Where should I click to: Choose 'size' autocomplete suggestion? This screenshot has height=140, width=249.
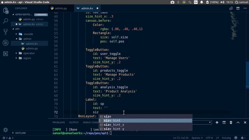pyautogui.click(x=146, y=116)
